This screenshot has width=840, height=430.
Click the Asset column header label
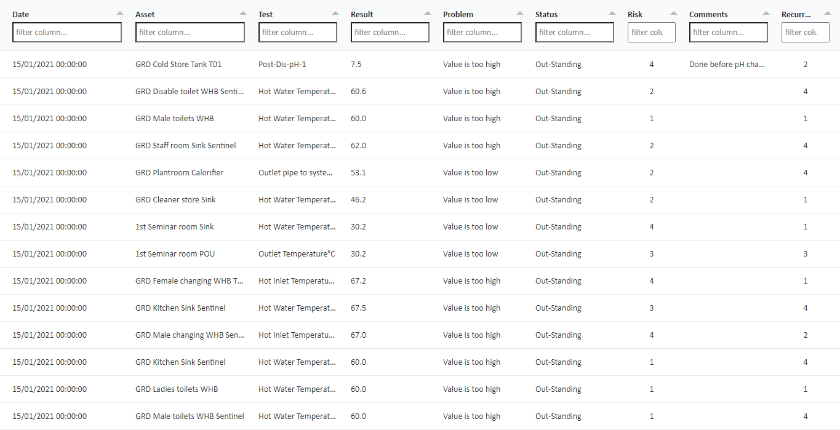[145, 14]
